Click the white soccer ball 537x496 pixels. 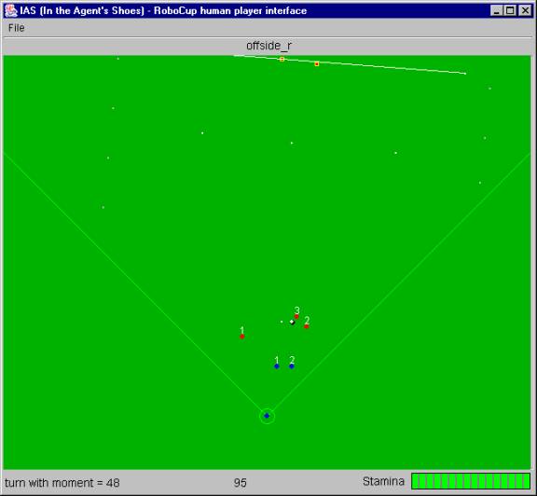point(292,322)
